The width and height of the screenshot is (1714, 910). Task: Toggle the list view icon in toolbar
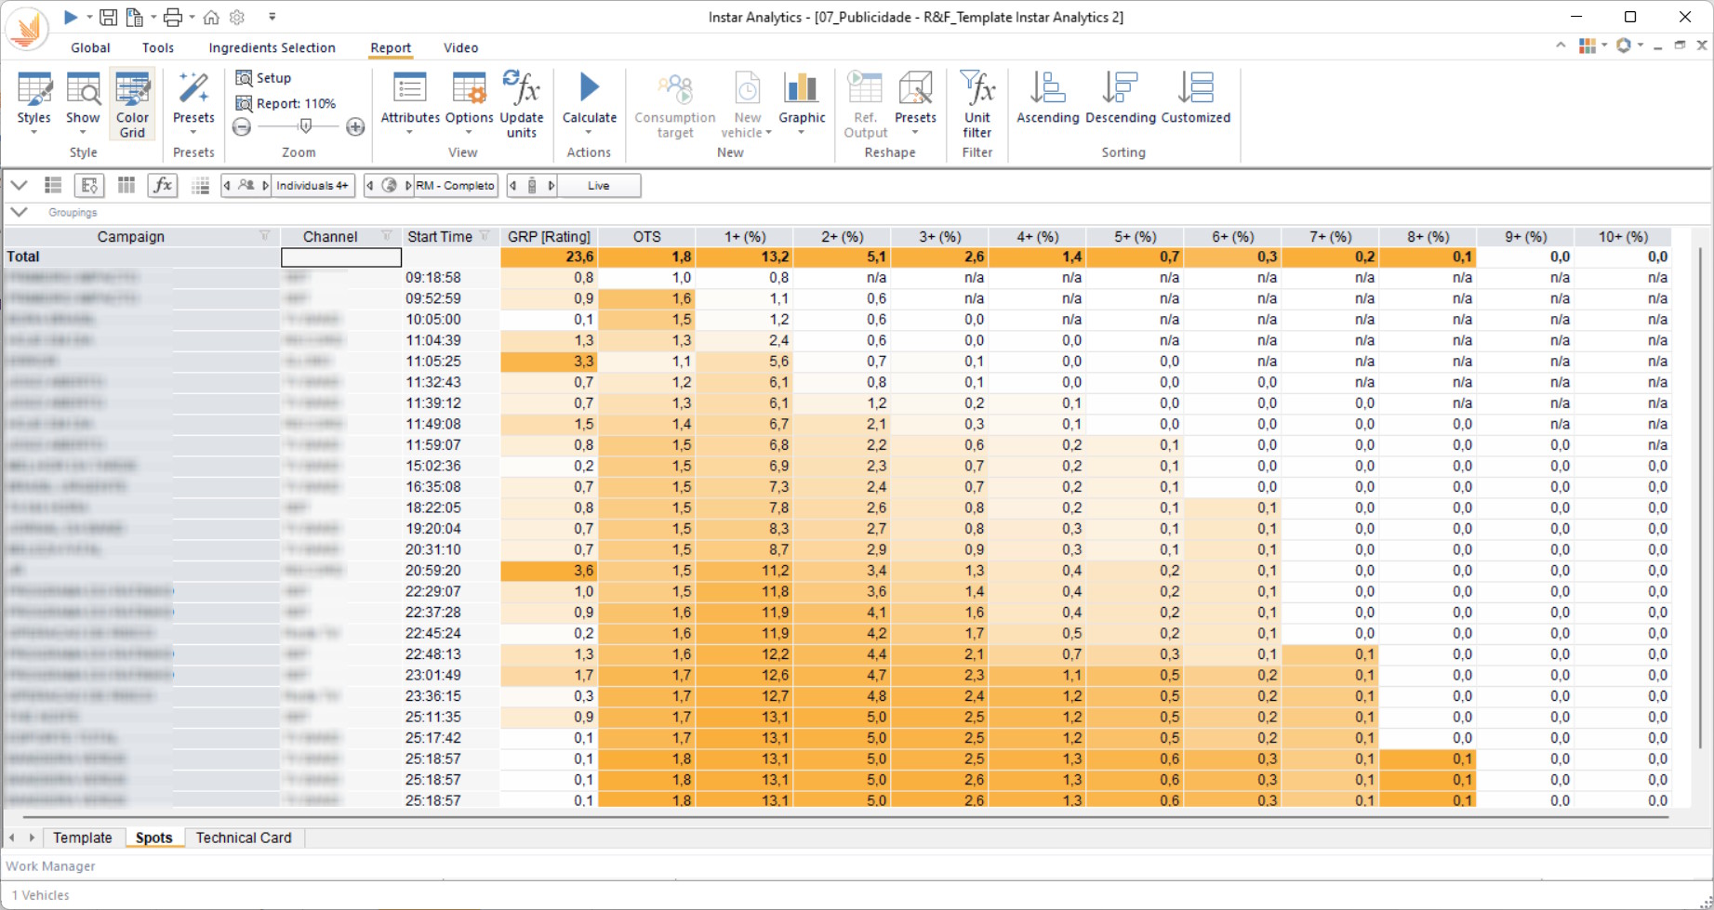point(53,186)
